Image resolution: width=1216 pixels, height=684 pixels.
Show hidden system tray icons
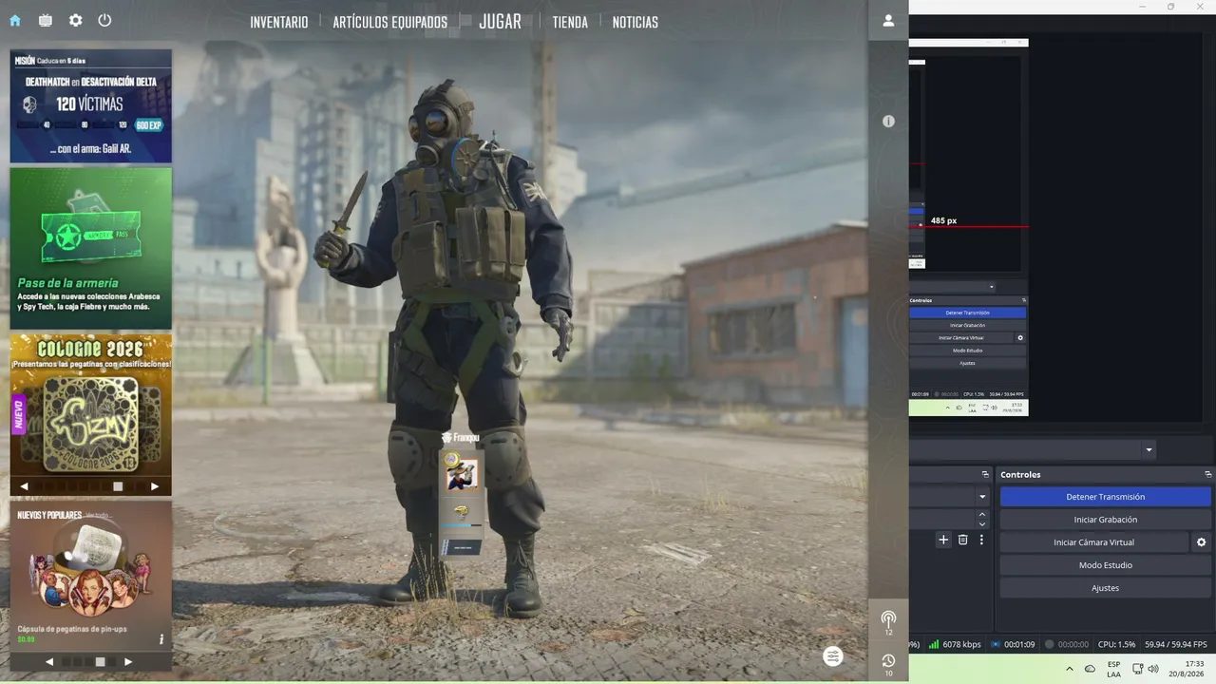(x=1070, y=669)
